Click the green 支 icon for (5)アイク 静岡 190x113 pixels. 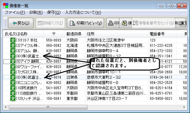point(13,61)
